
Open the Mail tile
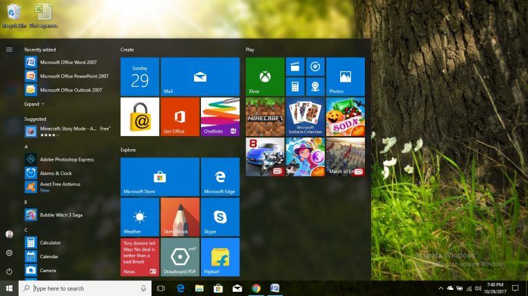click(200, 77)
